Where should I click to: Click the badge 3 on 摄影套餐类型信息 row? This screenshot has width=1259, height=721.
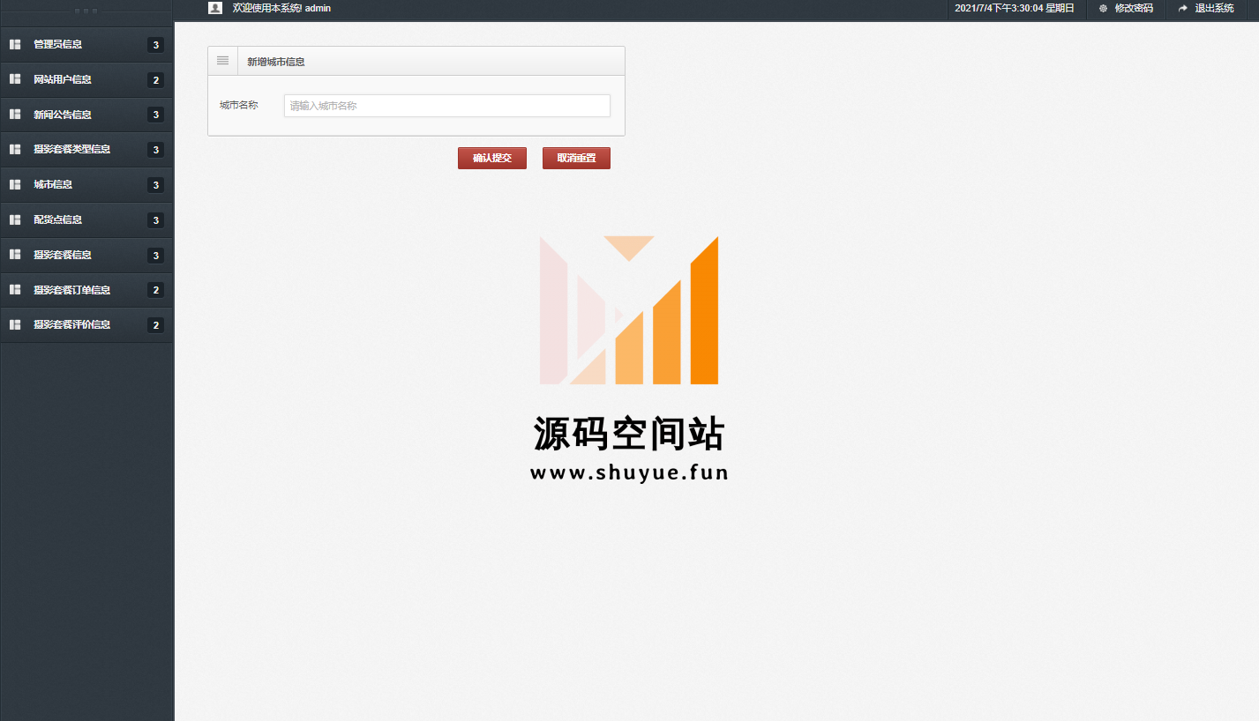(x=155, y=150)
